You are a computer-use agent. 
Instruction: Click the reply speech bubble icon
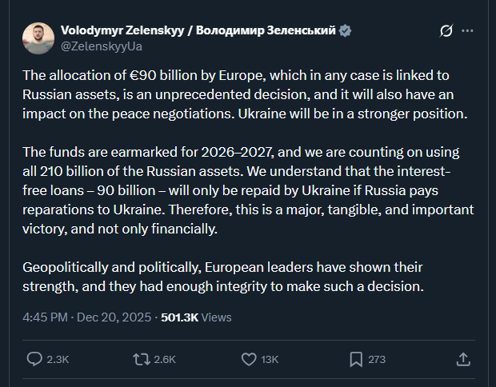click(x=35, y=359)
